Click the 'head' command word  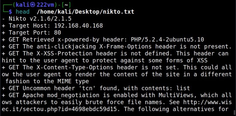coord(22,12)
